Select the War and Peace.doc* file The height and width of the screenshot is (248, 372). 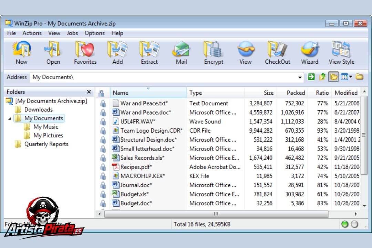pyautogui.click(x=146, y=112)
